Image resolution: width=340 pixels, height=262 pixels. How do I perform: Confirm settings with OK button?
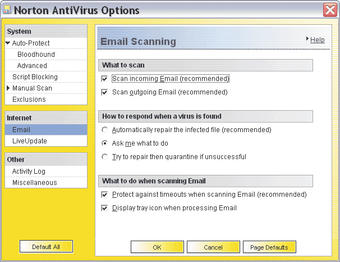[157, 247]
